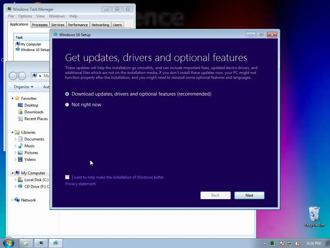The height and width of the screenshot is (248, 330).
Task: Open the Windows Start orb
Action: [9, 243]
